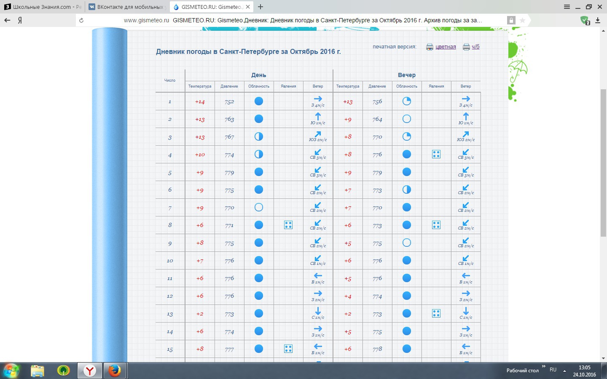Click the evening clear-sky icon for day 2
The height and width of the screenshot is (379, 607).
407,119
